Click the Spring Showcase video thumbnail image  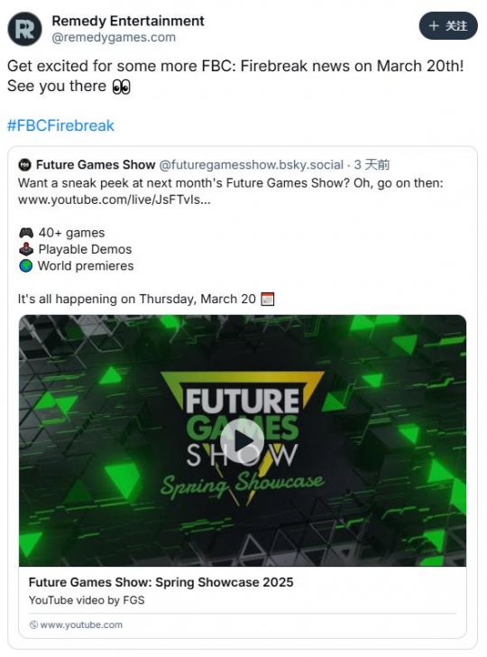click(243, 440)
